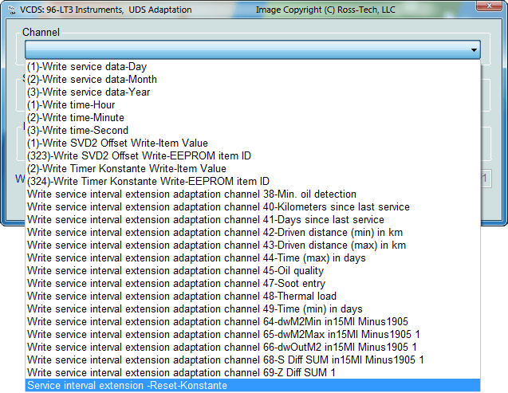Select channel 65-dwM2Max in15MI Minus1905 1

pyautogui.click(x=253, y=334)
